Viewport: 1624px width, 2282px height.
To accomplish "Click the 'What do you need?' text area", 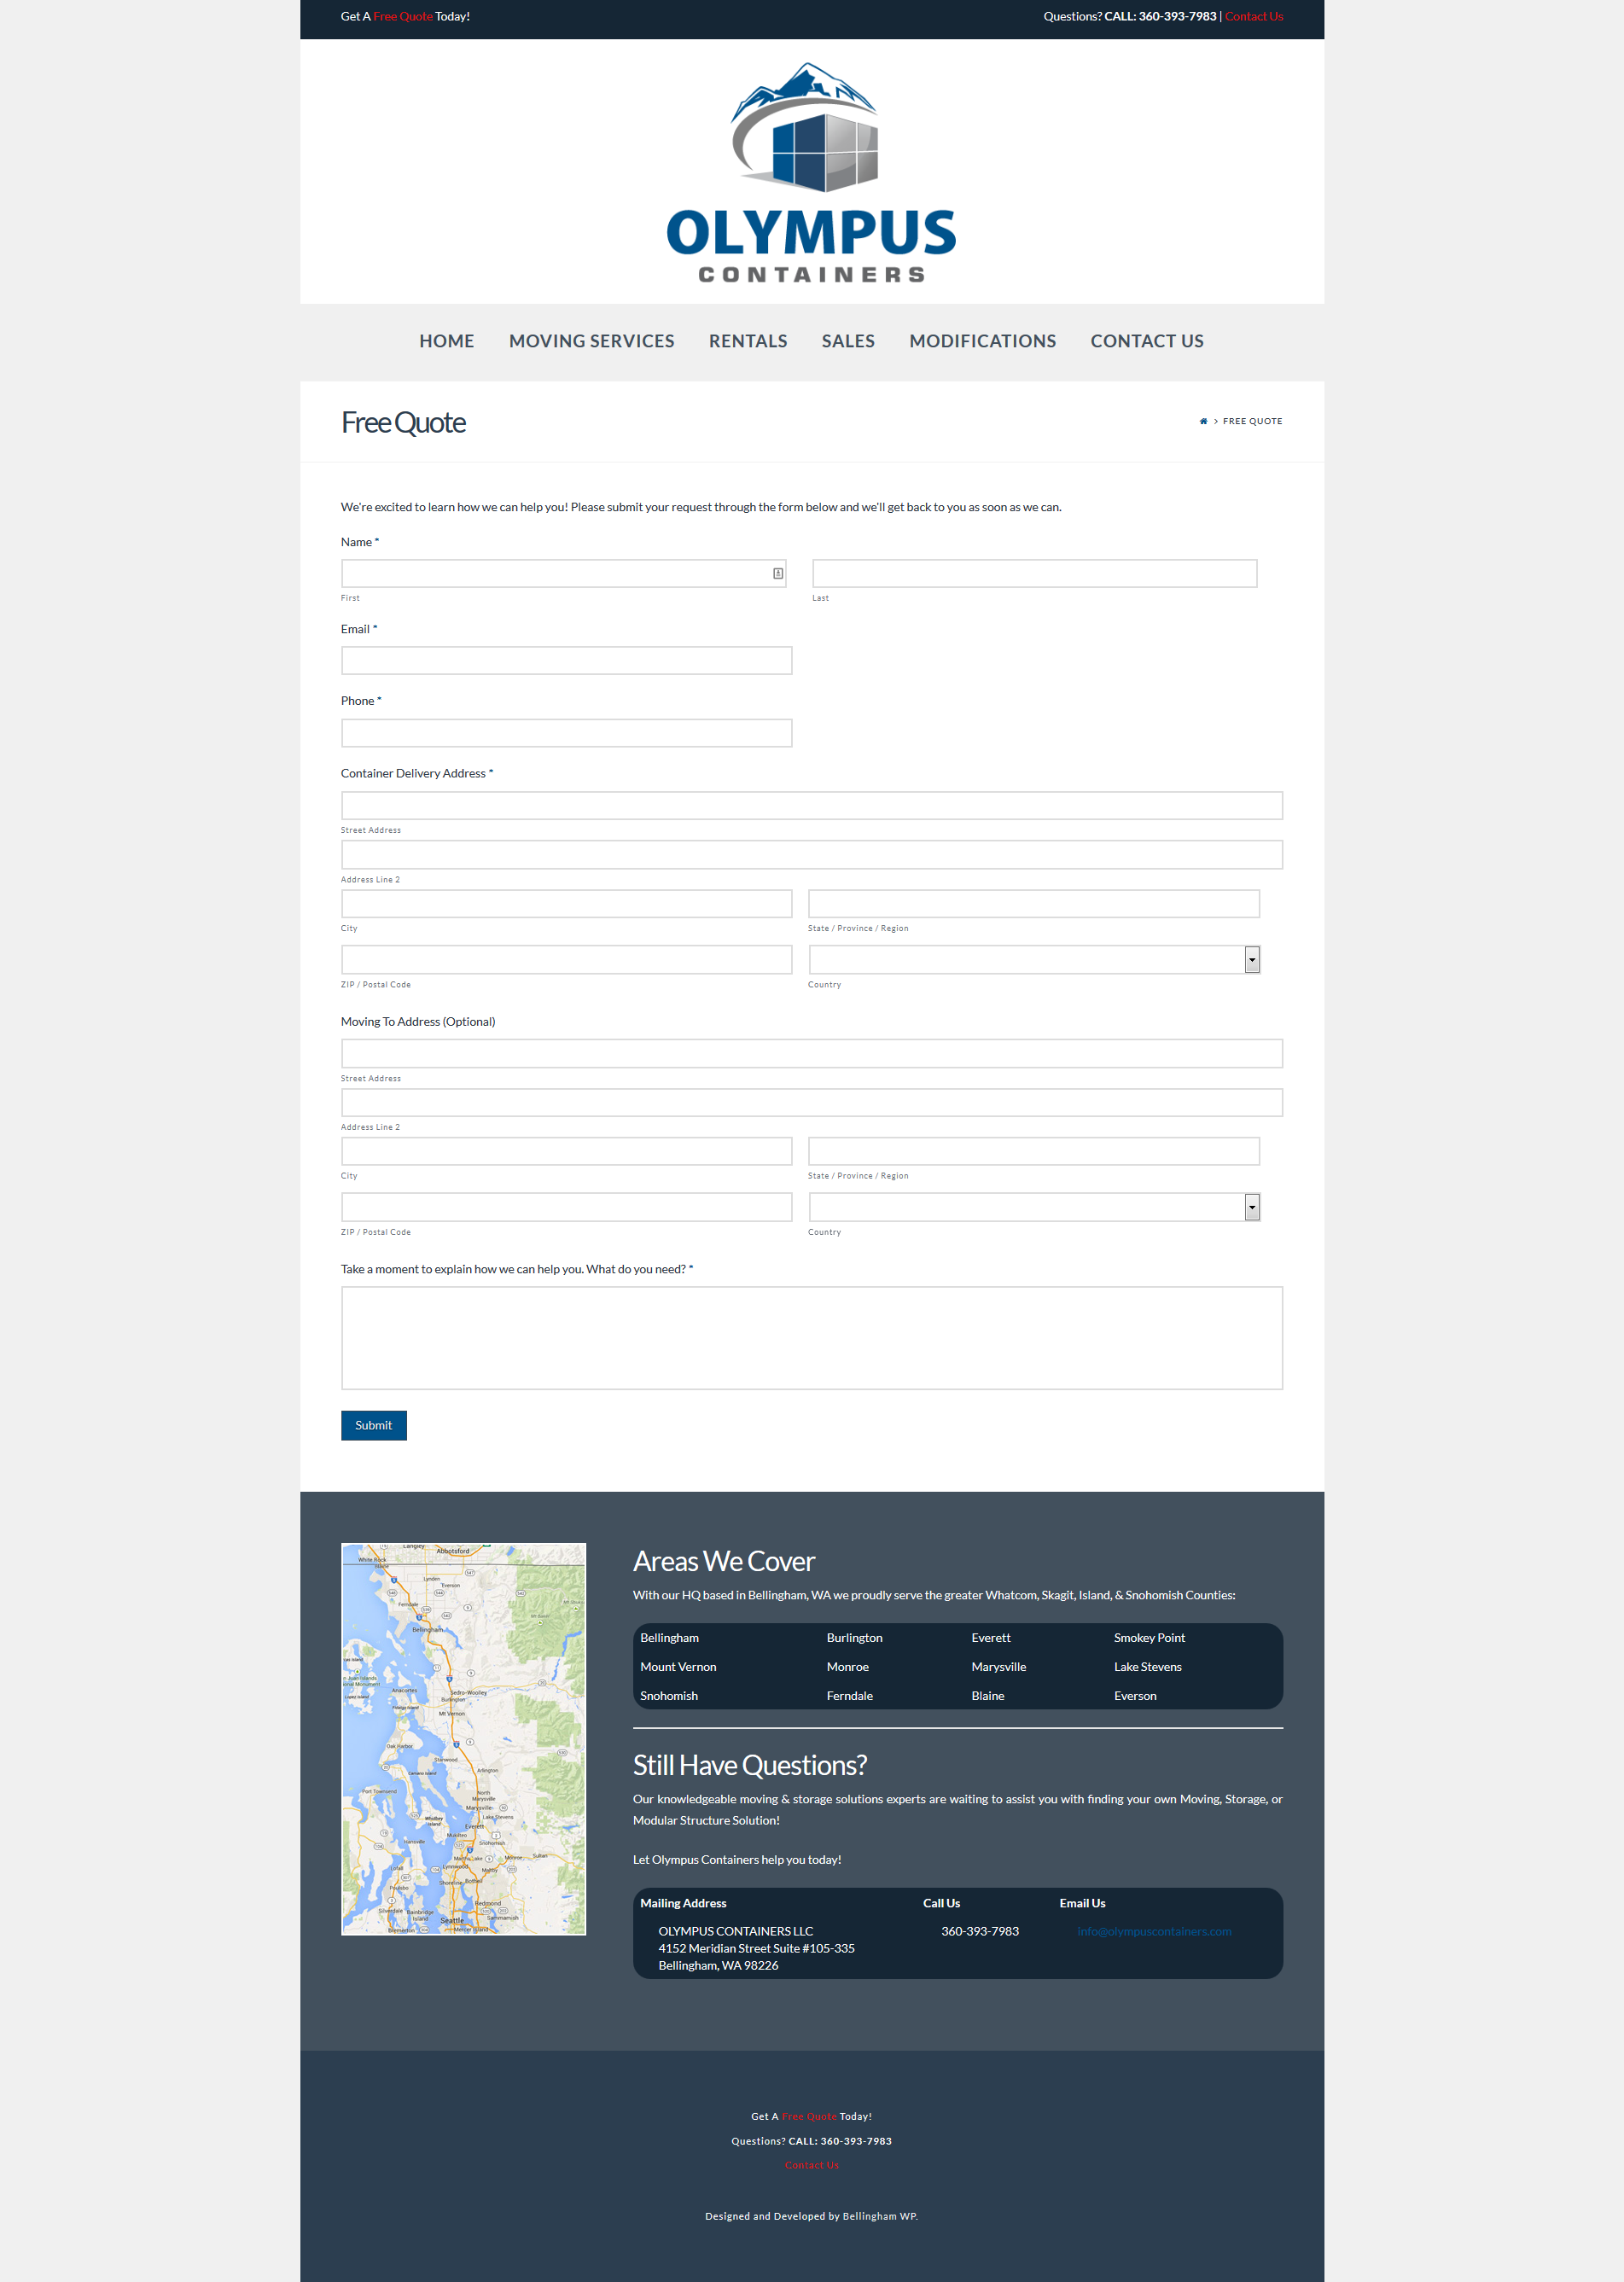I will (811, 1338).
